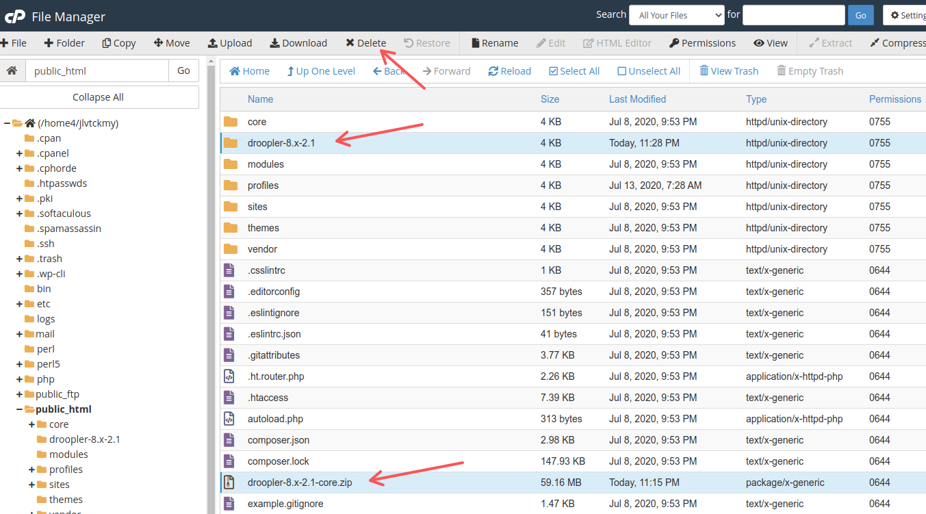Select logs in the folder tree

(46, 319)
